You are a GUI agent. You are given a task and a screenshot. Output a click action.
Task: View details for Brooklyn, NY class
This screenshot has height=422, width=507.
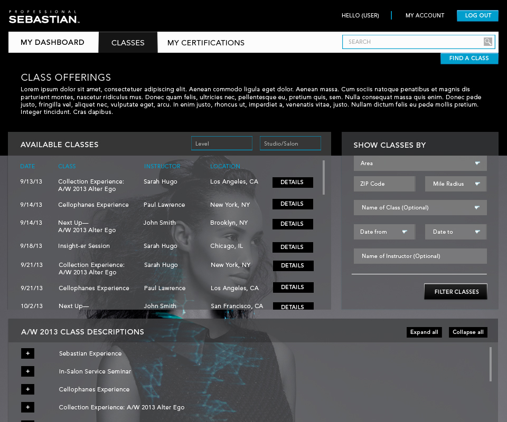point(293,224)
